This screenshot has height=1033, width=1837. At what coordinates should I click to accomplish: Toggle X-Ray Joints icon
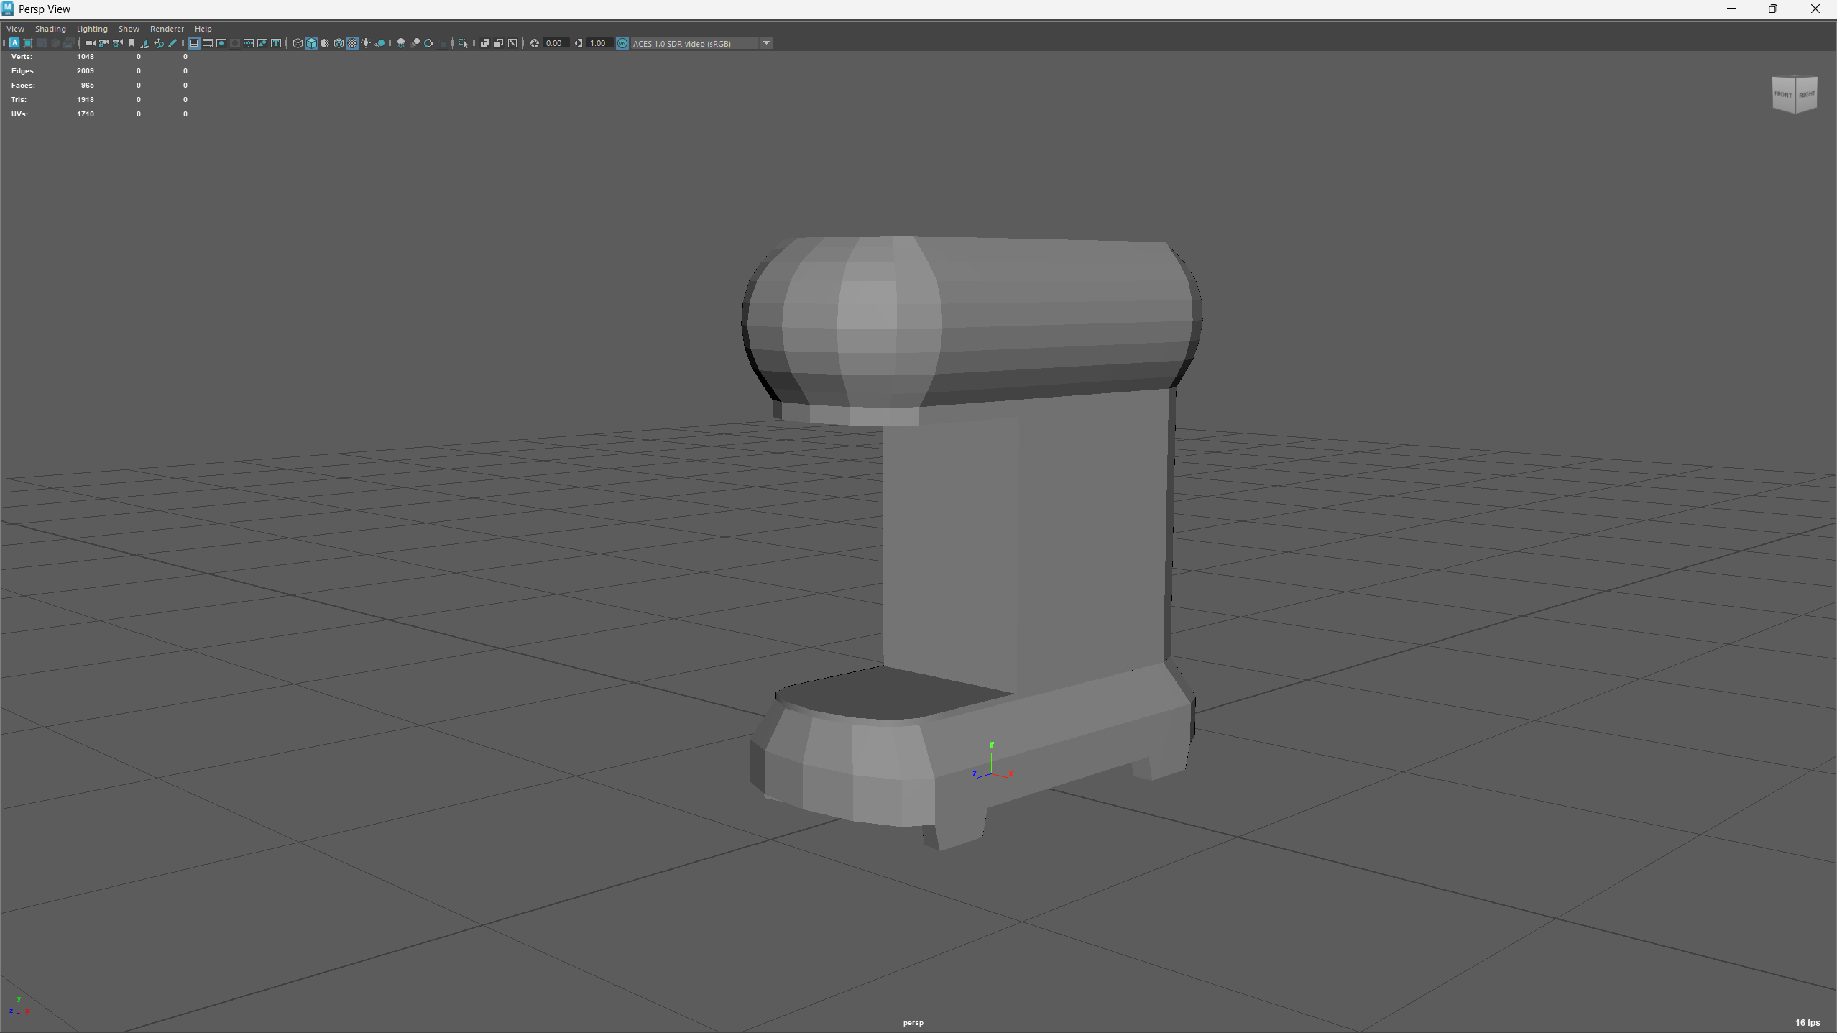click(x=512, y=43)
